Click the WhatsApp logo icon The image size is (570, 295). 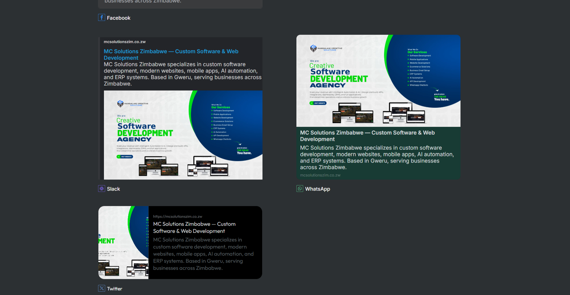tap(300, 188)
